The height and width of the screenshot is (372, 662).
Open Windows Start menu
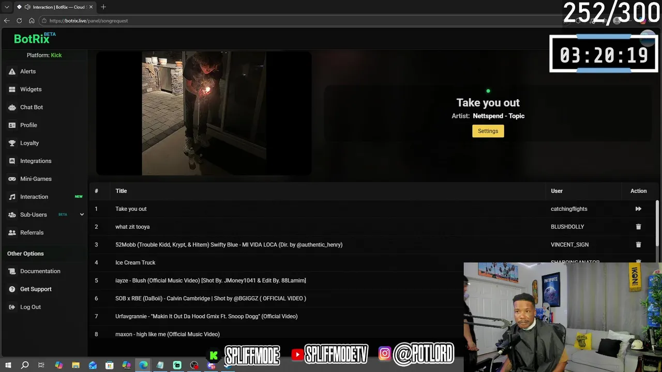tap(8, 365)
